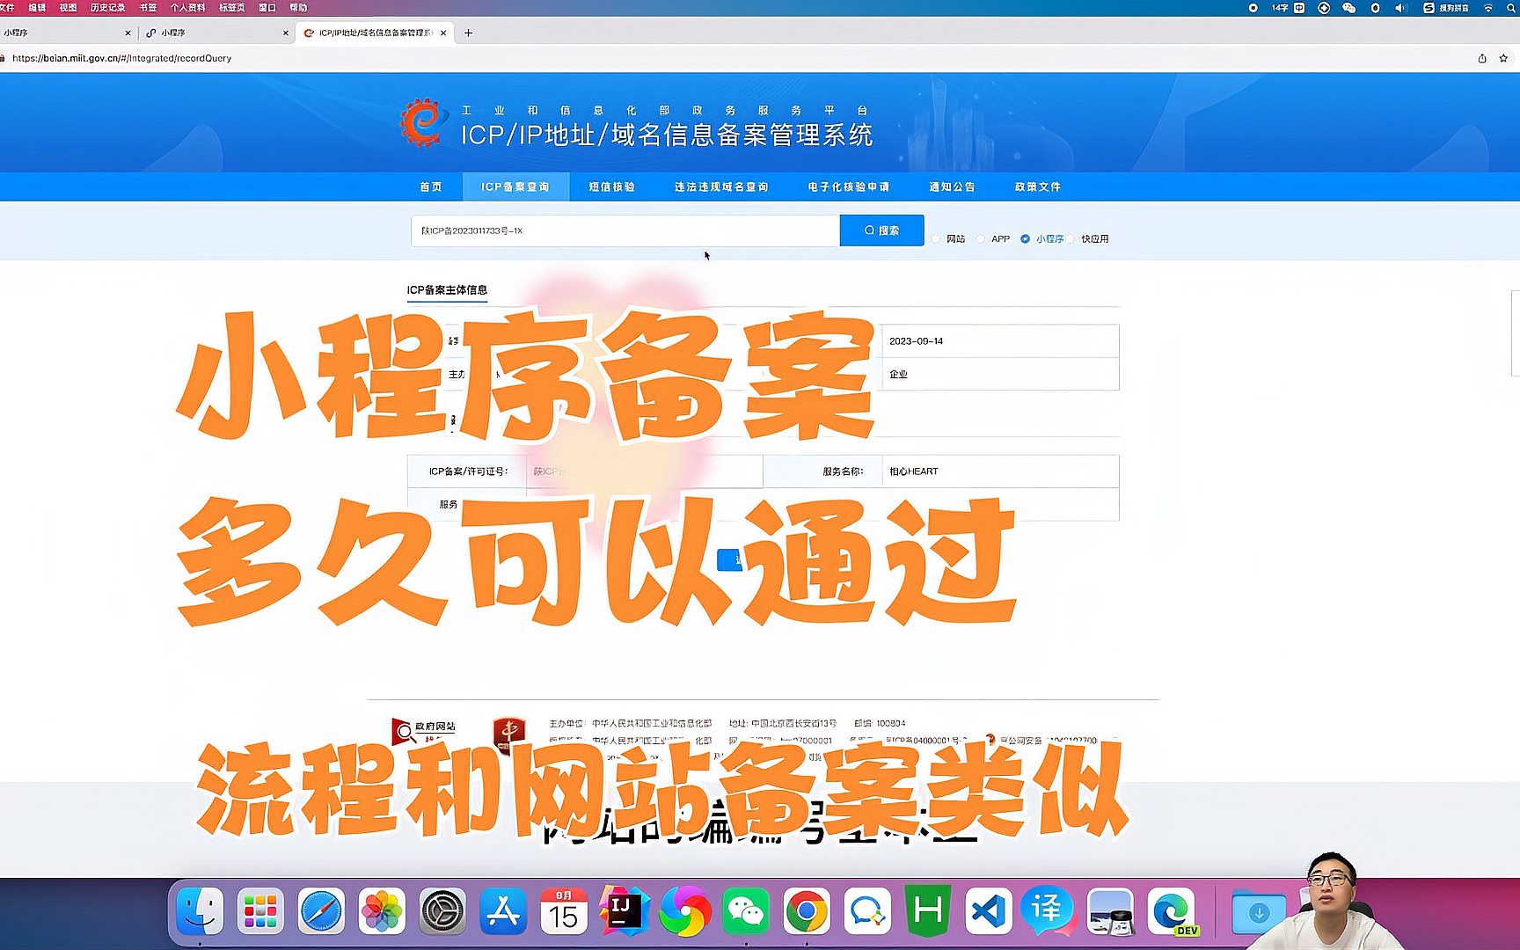This screenshot has width=1520, height=950.
Task: Open the 标签页 menu
Action: [232, 7]
